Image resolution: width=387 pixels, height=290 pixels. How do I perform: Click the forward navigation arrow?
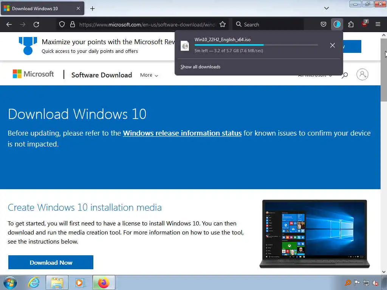23,25
